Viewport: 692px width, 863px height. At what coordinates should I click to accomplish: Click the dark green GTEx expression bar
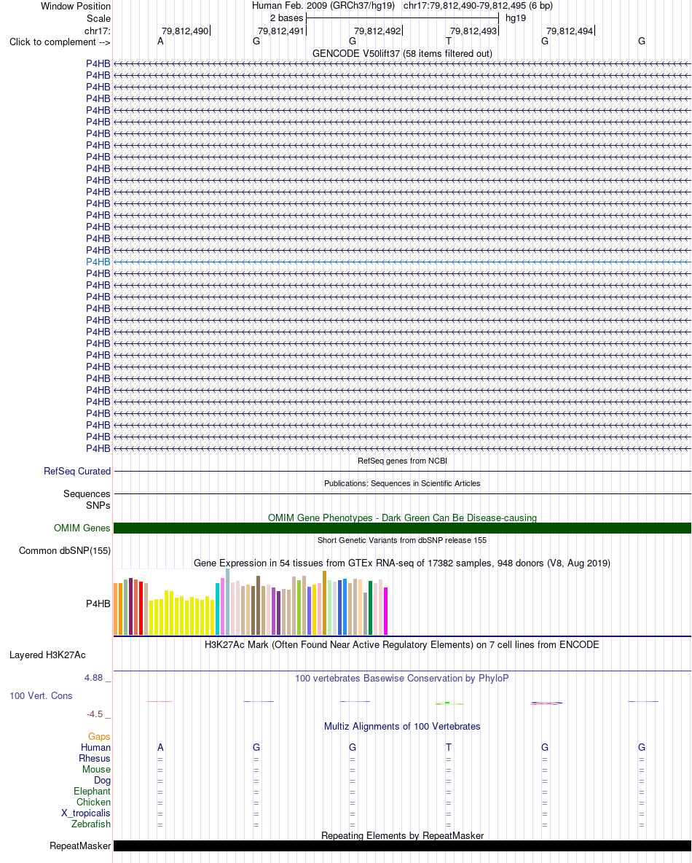(x=370, y=608)
